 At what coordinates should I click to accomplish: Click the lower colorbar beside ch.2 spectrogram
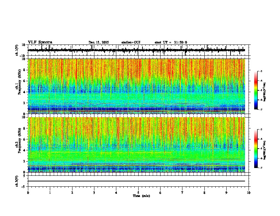coord(256,149)
